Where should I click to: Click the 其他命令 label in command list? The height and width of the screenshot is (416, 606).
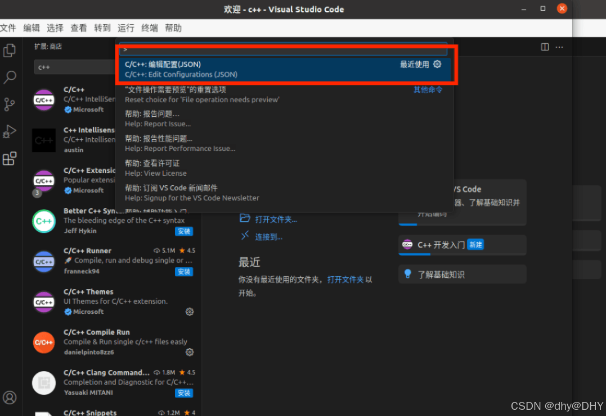428,90
